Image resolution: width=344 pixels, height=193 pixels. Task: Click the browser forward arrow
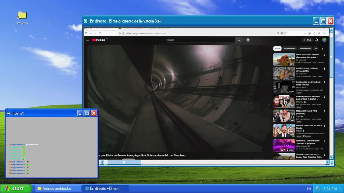pos(95,33)
